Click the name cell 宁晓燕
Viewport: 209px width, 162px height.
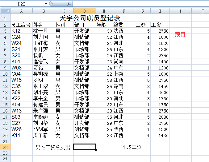[44, 117]
